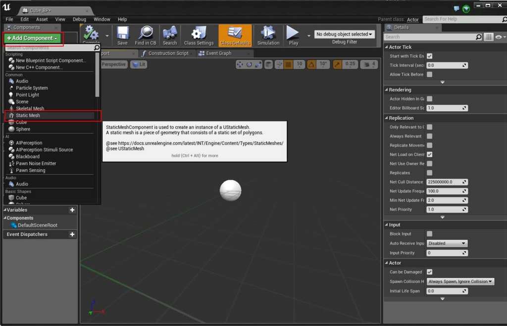
Task: Click the magnifier in Details search
Action: pyautogui.click(x=479, y=37)
